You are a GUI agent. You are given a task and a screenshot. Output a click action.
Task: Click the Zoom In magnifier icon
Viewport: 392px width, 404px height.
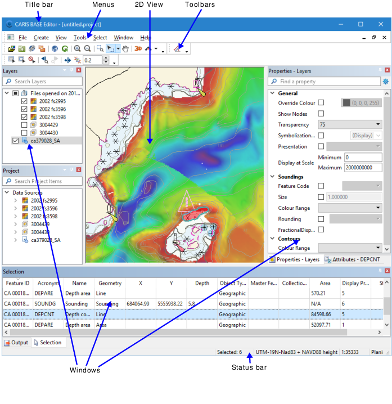tap(77, 49)
